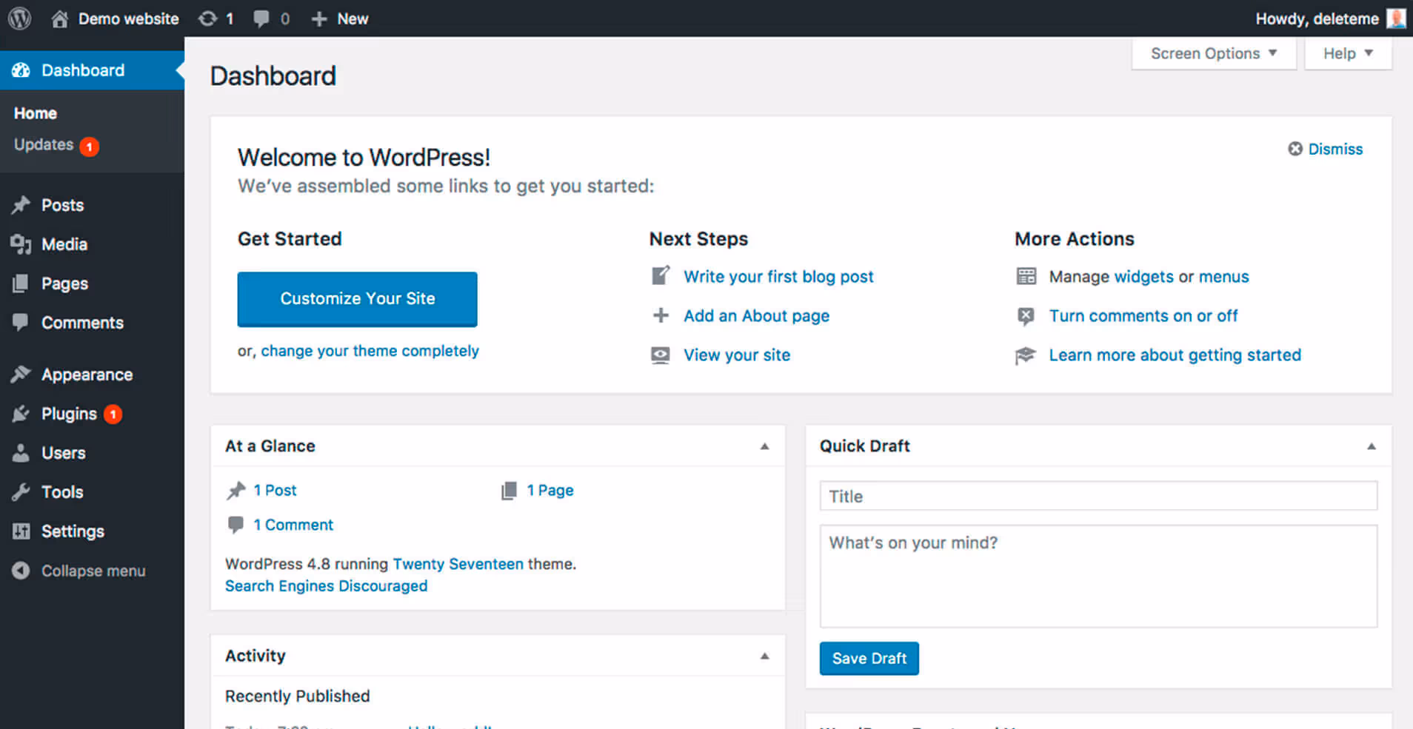Image resolution: width=1413 pixels, height=729 pixels.
Task: Open Learn more about getting started link
Action: click(1175, 355)
